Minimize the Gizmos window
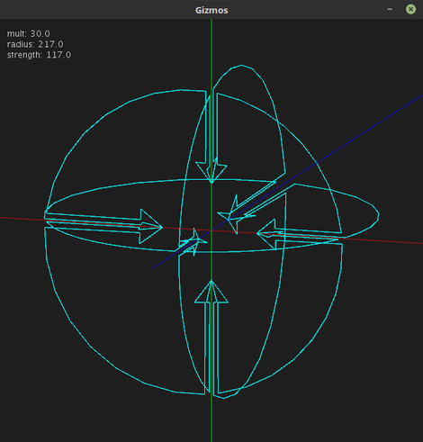423x442 pixels. (390, 9)
